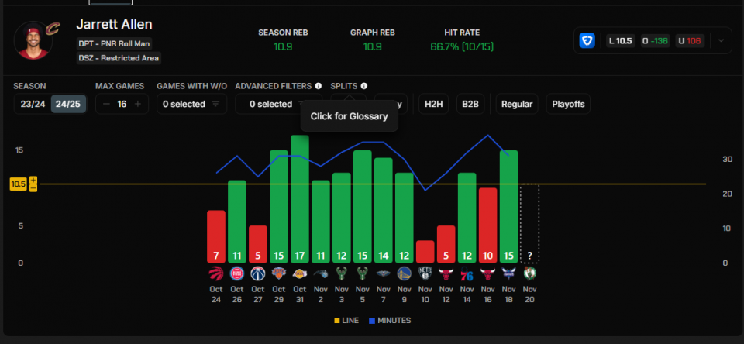Viewport: 744px width, 344px height.
Task: Click the FanDuel sportsbook icon
Action: 587,40
